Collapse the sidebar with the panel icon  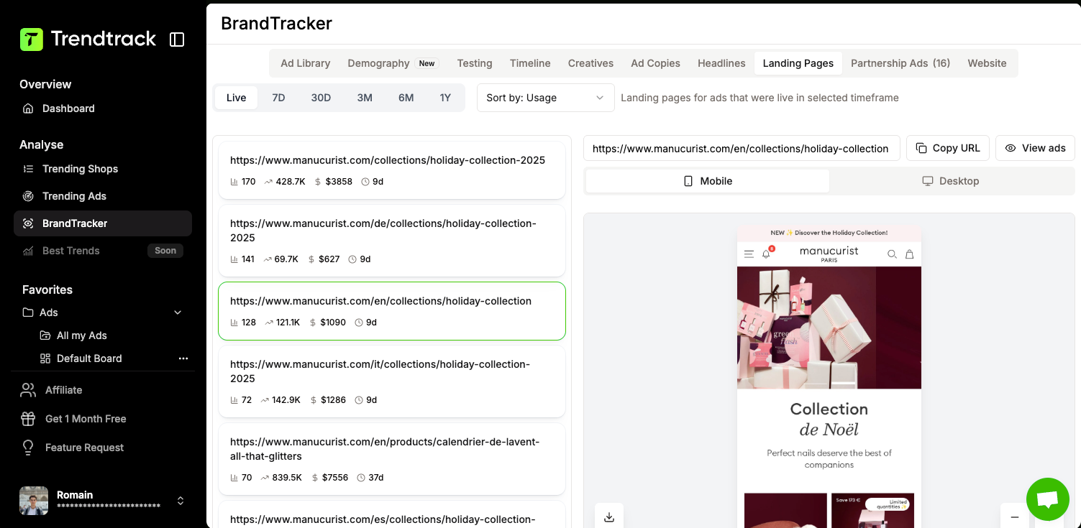tap(177, 40)
